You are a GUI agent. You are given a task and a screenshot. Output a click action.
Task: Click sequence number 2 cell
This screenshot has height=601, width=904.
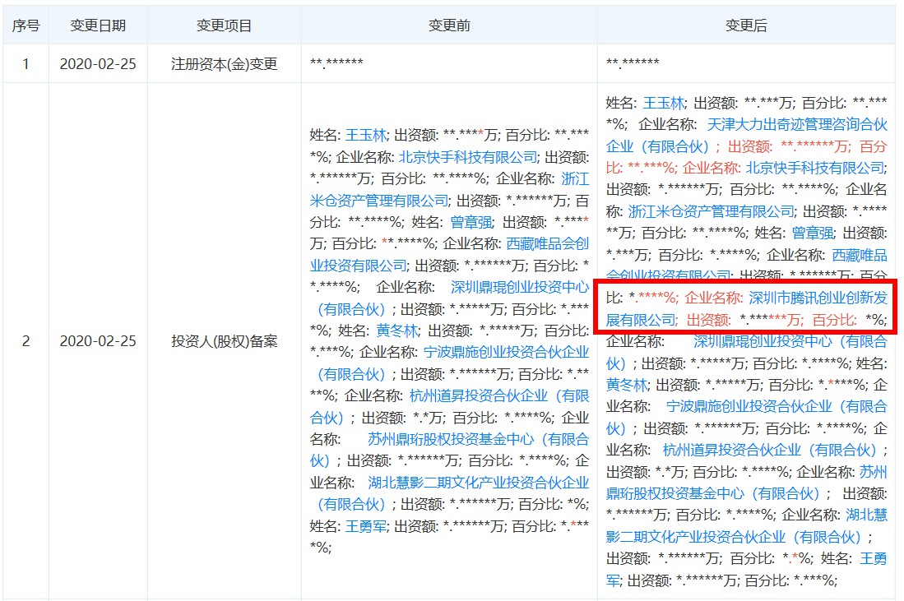[26, 341]
